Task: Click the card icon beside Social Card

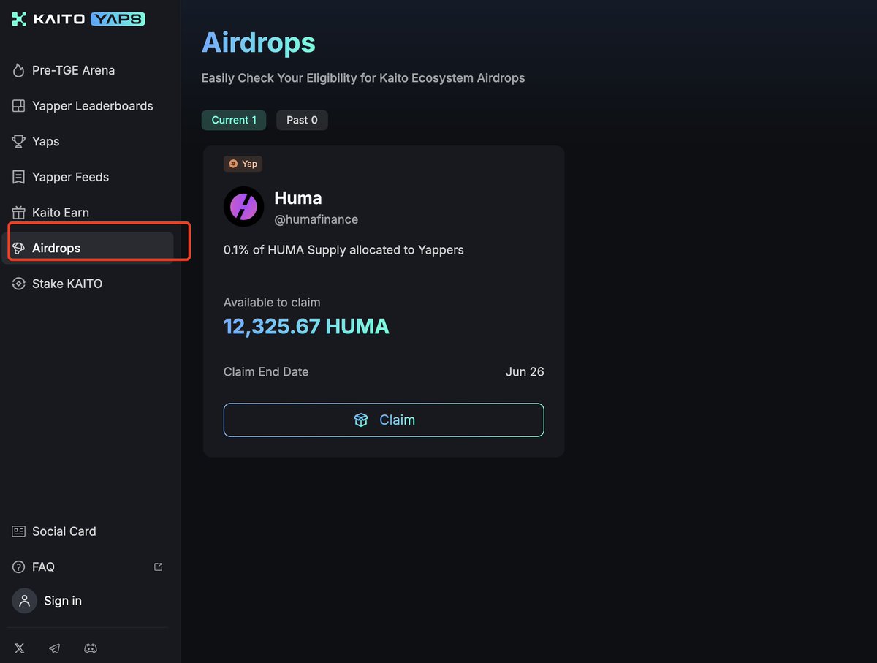Action: (19, 531)
